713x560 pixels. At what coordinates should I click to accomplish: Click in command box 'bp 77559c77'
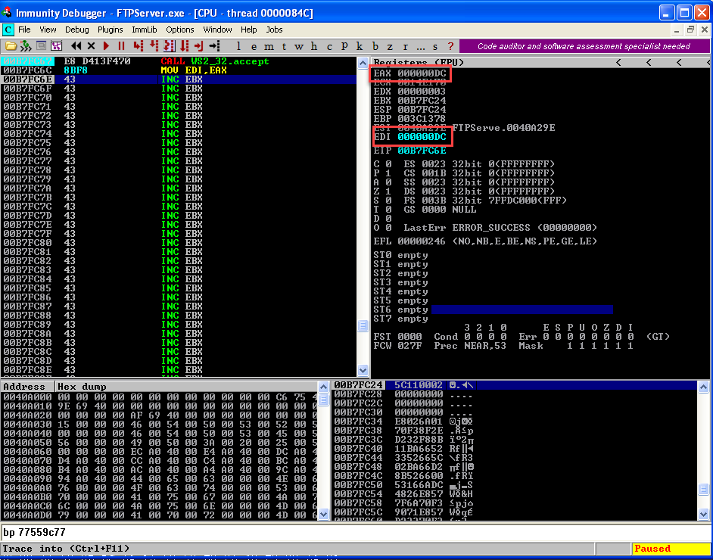click(355, 532)
